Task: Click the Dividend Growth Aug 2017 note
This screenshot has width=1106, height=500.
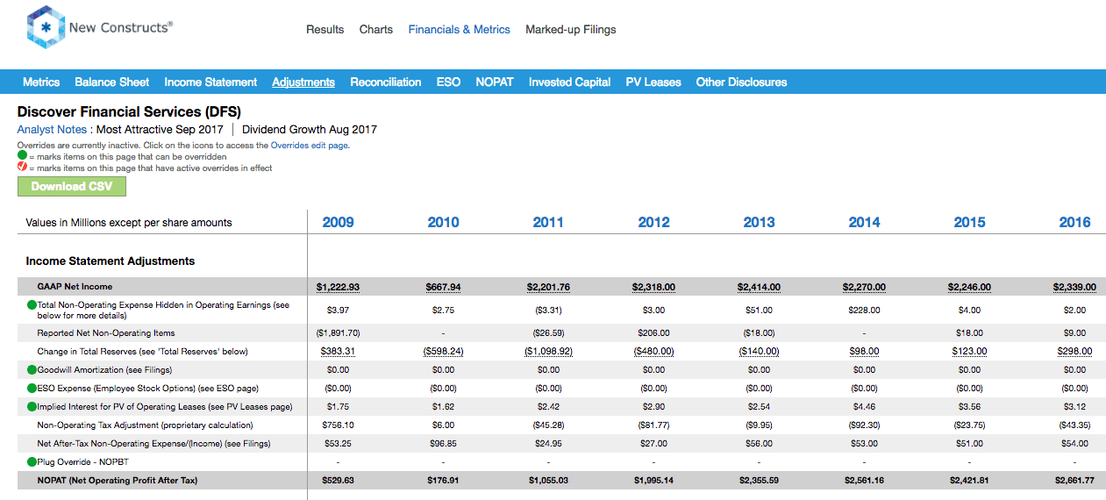Action: pyautogui.click(x=310, y=129)
